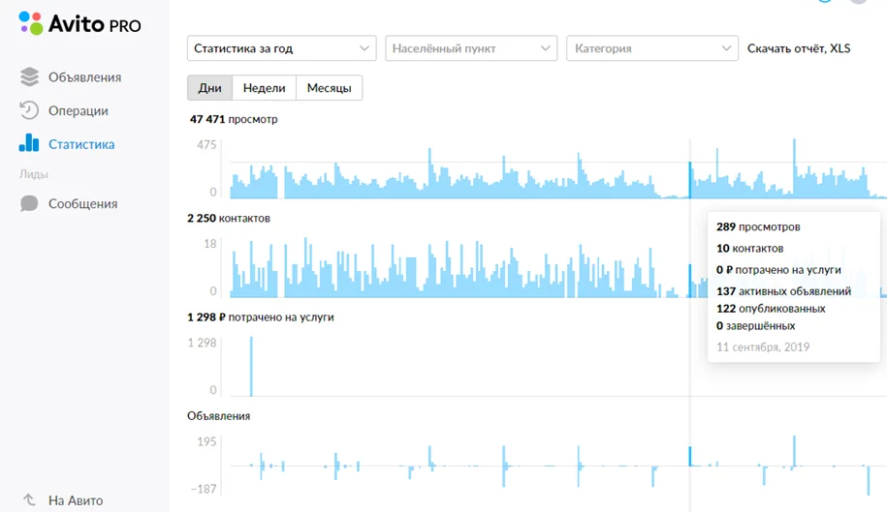
Task: Click 0 ₽ потрачено на услуги in tooltip
Action: coord(778,270)
